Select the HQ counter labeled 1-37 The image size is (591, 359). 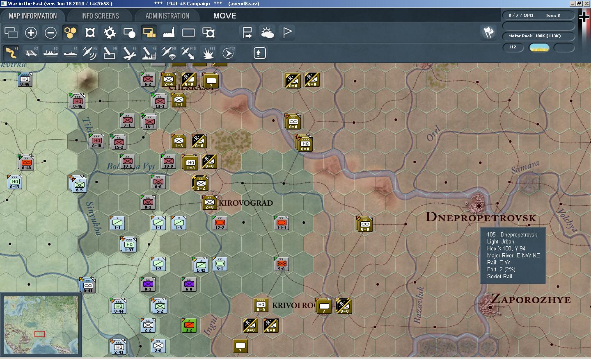pos(129,245)
